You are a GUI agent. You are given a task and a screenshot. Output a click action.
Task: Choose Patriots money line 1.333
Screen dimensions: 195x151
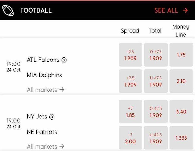pos(181,138)
